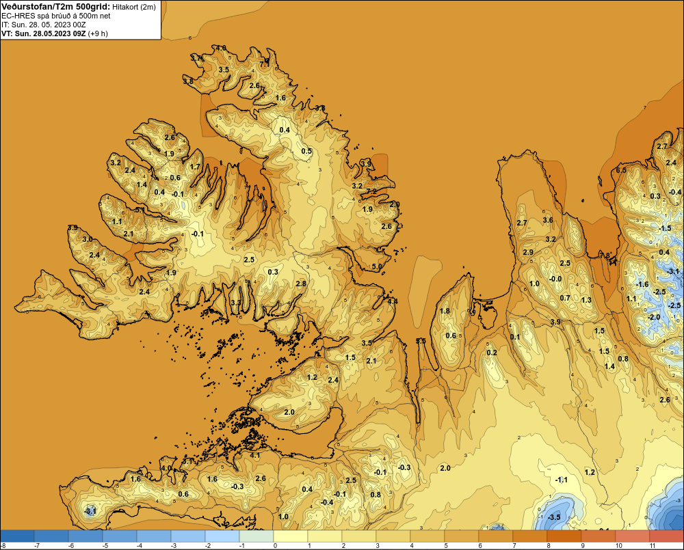The height and width of the screenshot is (550, 684).
Task: Click the "4.4" temperature value
Action: (x=392, y=301)
